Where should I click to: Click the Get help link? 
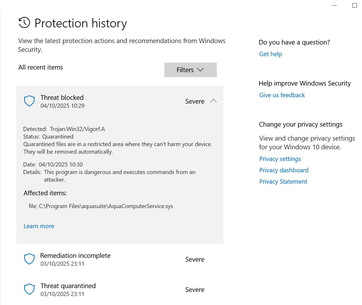click(270, 54)
